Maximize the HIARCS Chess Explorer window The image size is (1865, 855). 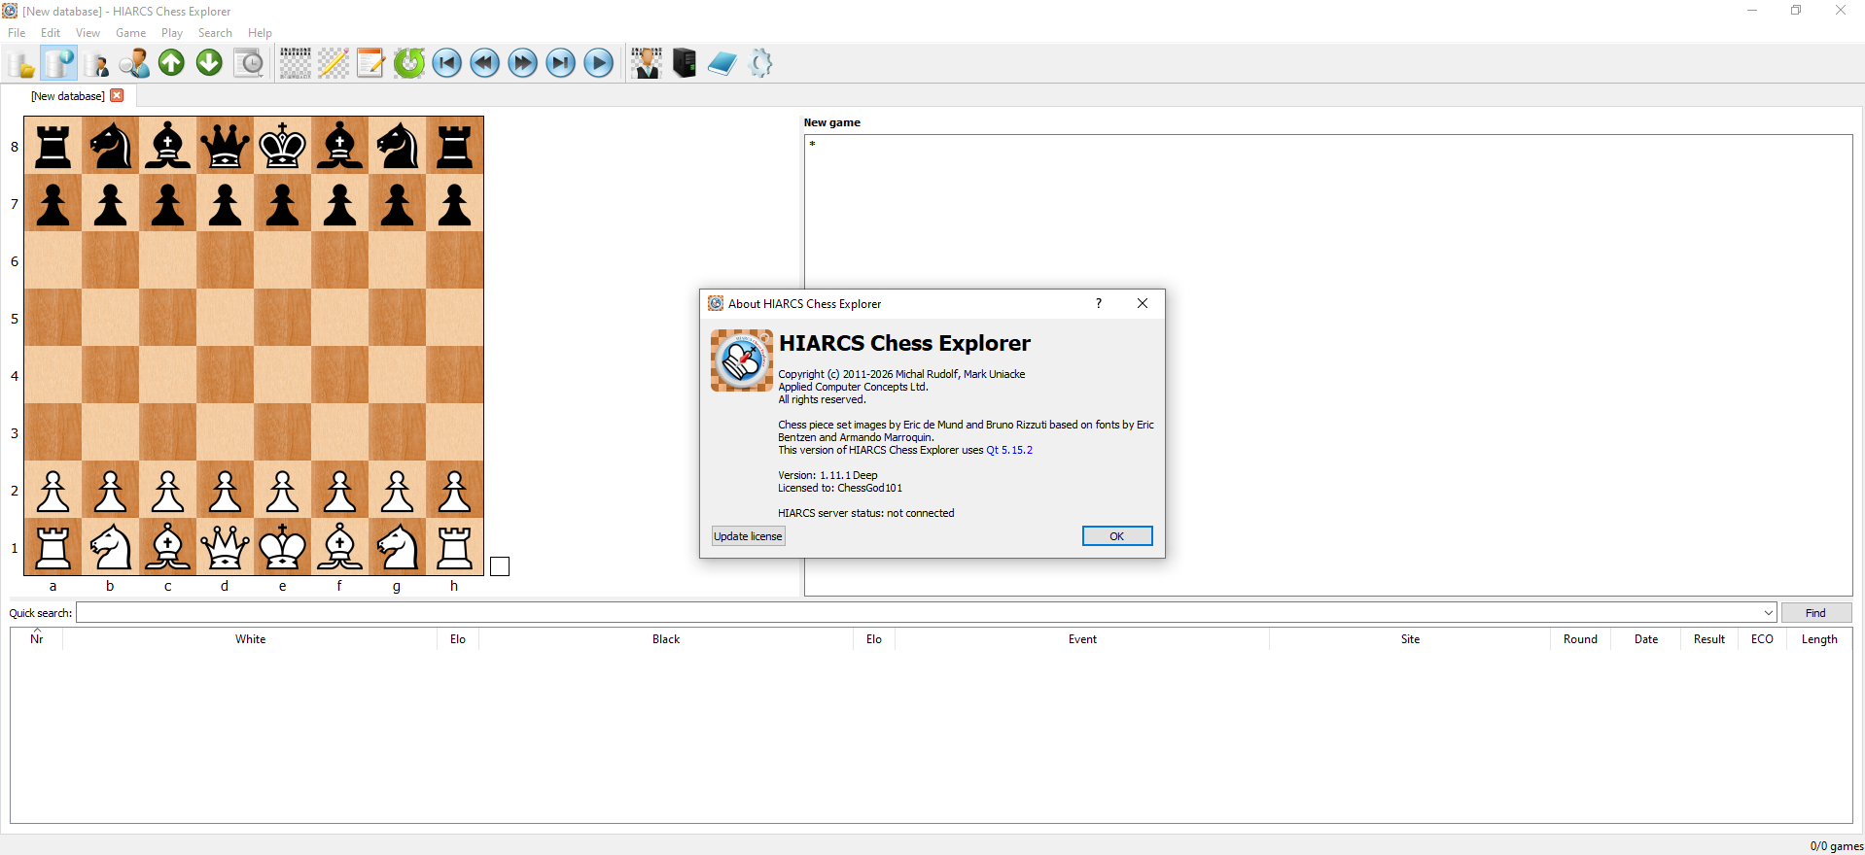click(x=1796, y=11)
